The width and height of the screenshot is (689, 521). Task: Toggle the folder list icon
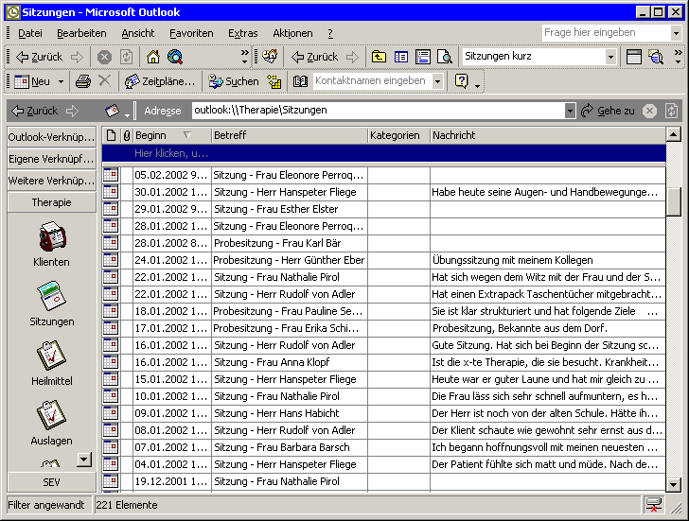click(400, 57)
